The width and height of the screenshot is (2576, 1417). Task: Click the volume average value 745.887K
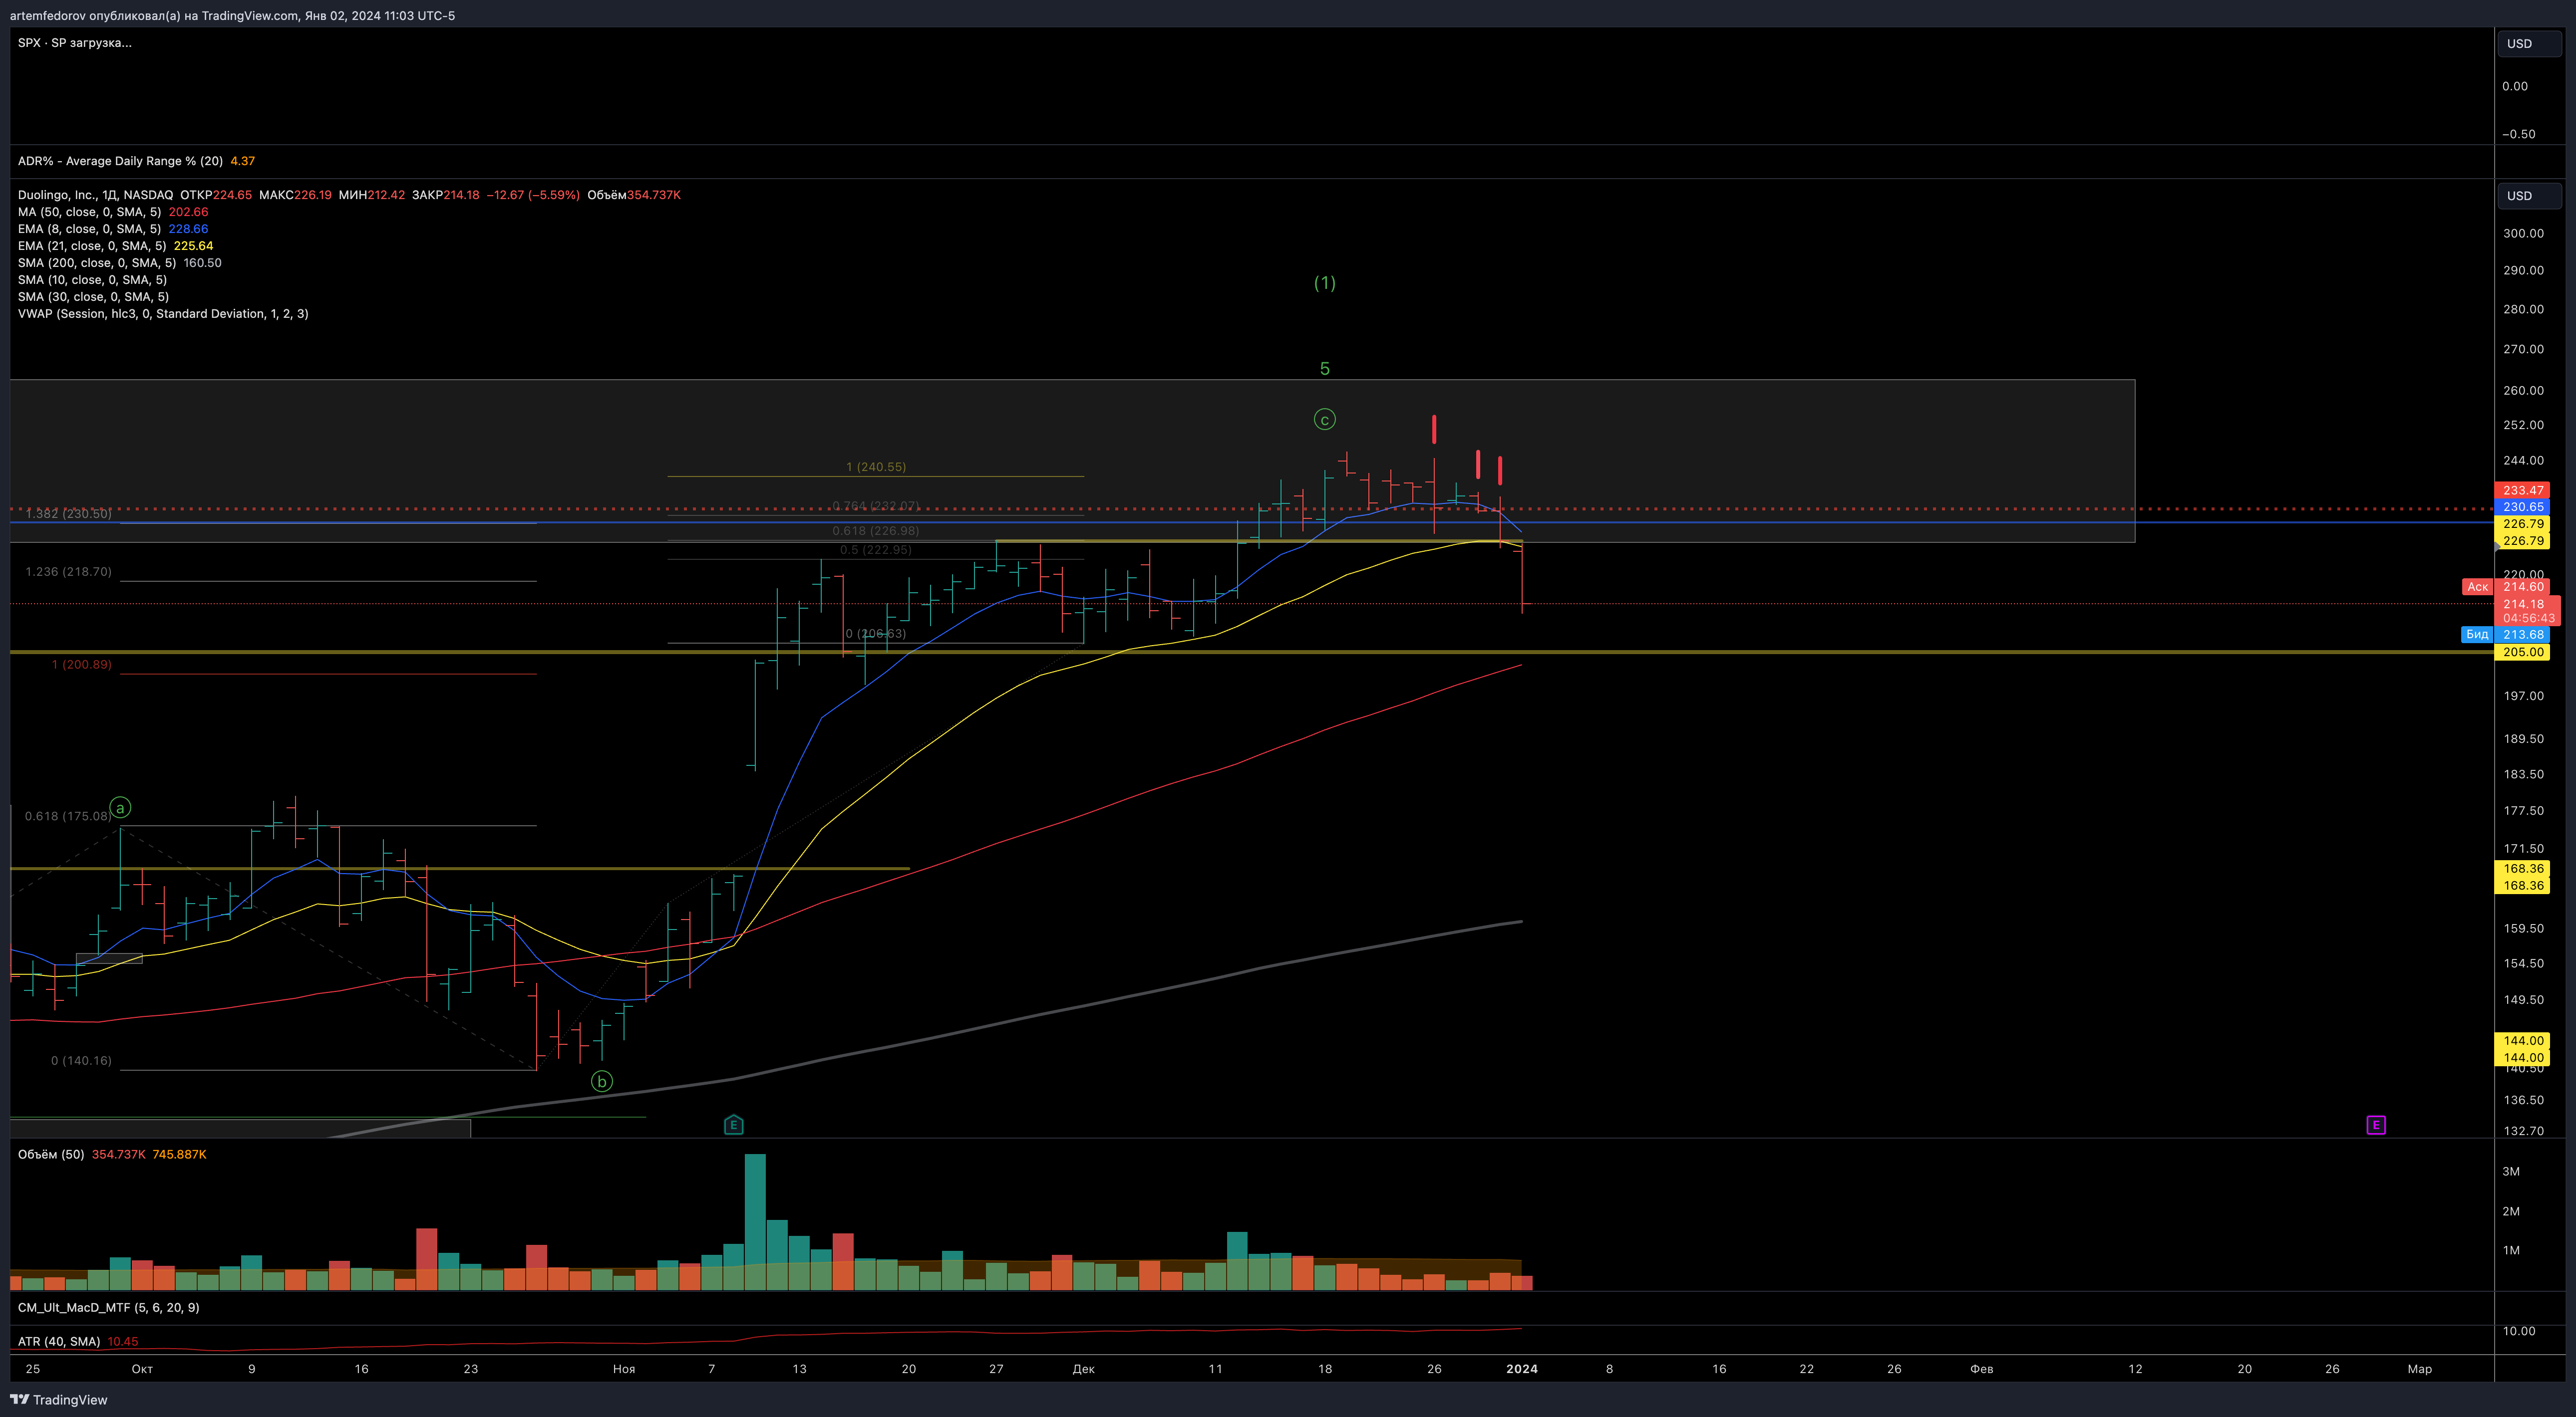180,1154
